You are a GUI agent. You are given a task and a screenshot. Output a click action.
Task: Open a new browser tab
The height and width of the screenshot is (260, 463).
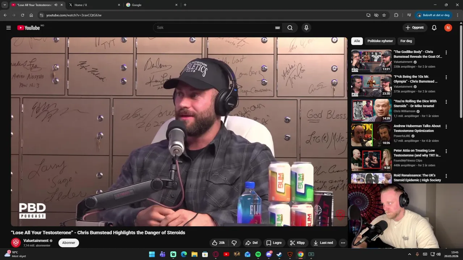(x=185, y=5)
